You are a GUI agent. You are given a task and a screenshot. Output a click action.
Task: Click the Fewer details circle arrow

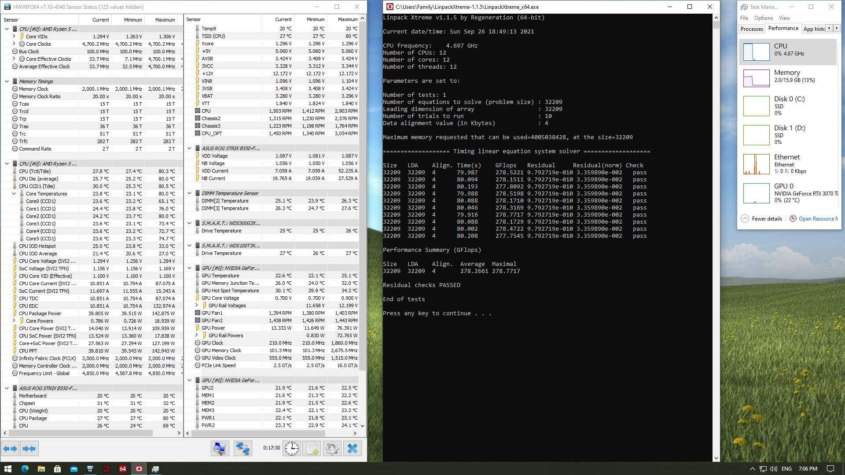[745, 219]
